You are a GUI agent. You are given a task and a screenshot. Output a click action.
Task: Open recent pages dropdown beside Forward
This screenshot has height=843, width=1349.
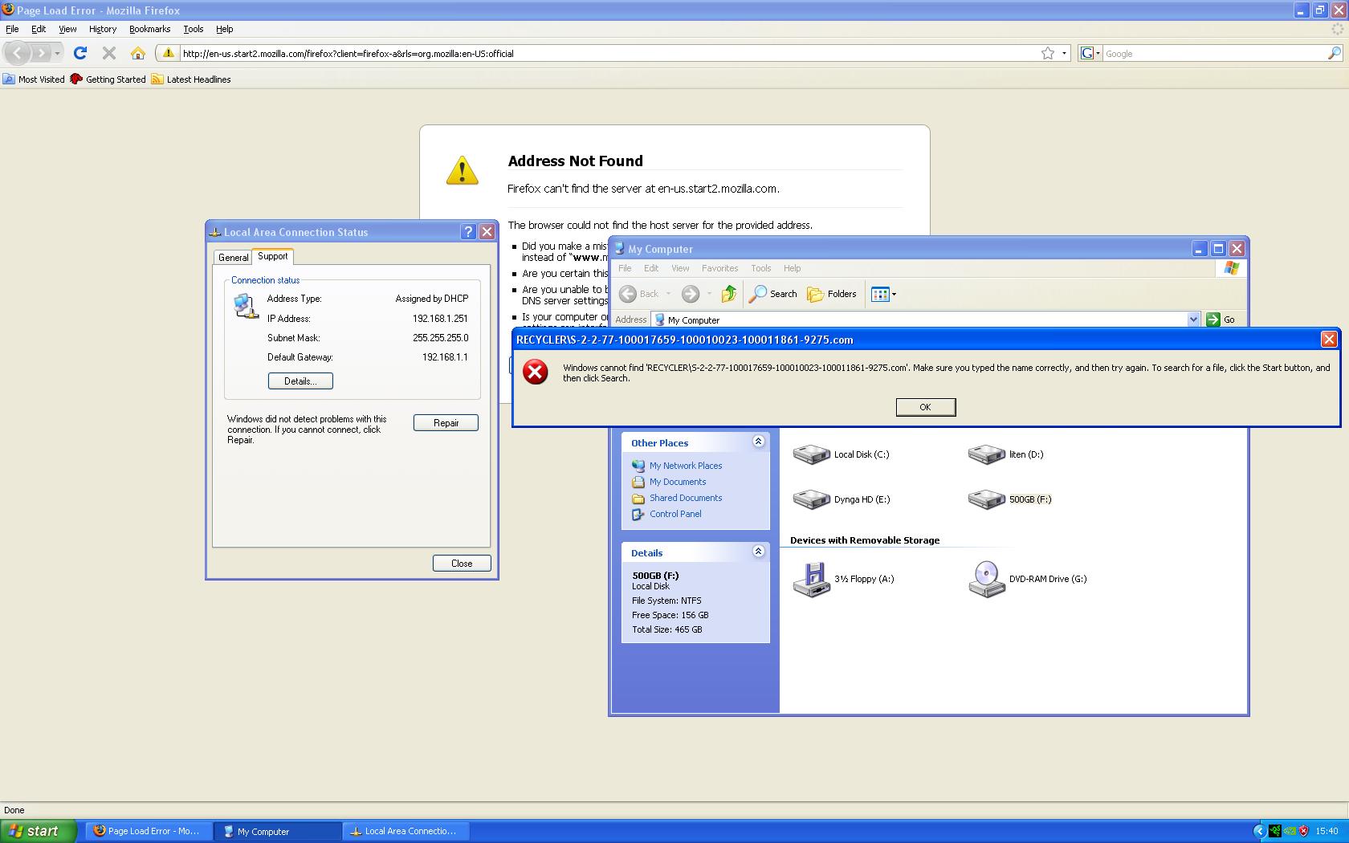[57, 54]
